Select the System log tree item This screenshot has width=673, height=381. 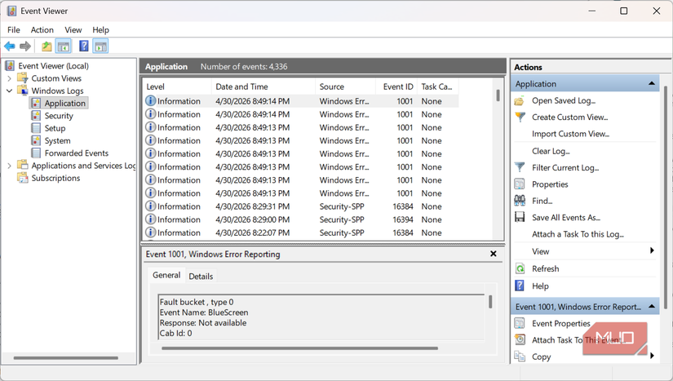click(58, 140)
